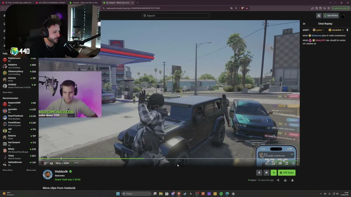Open FIORGG in the Following list

pos(19,86)
